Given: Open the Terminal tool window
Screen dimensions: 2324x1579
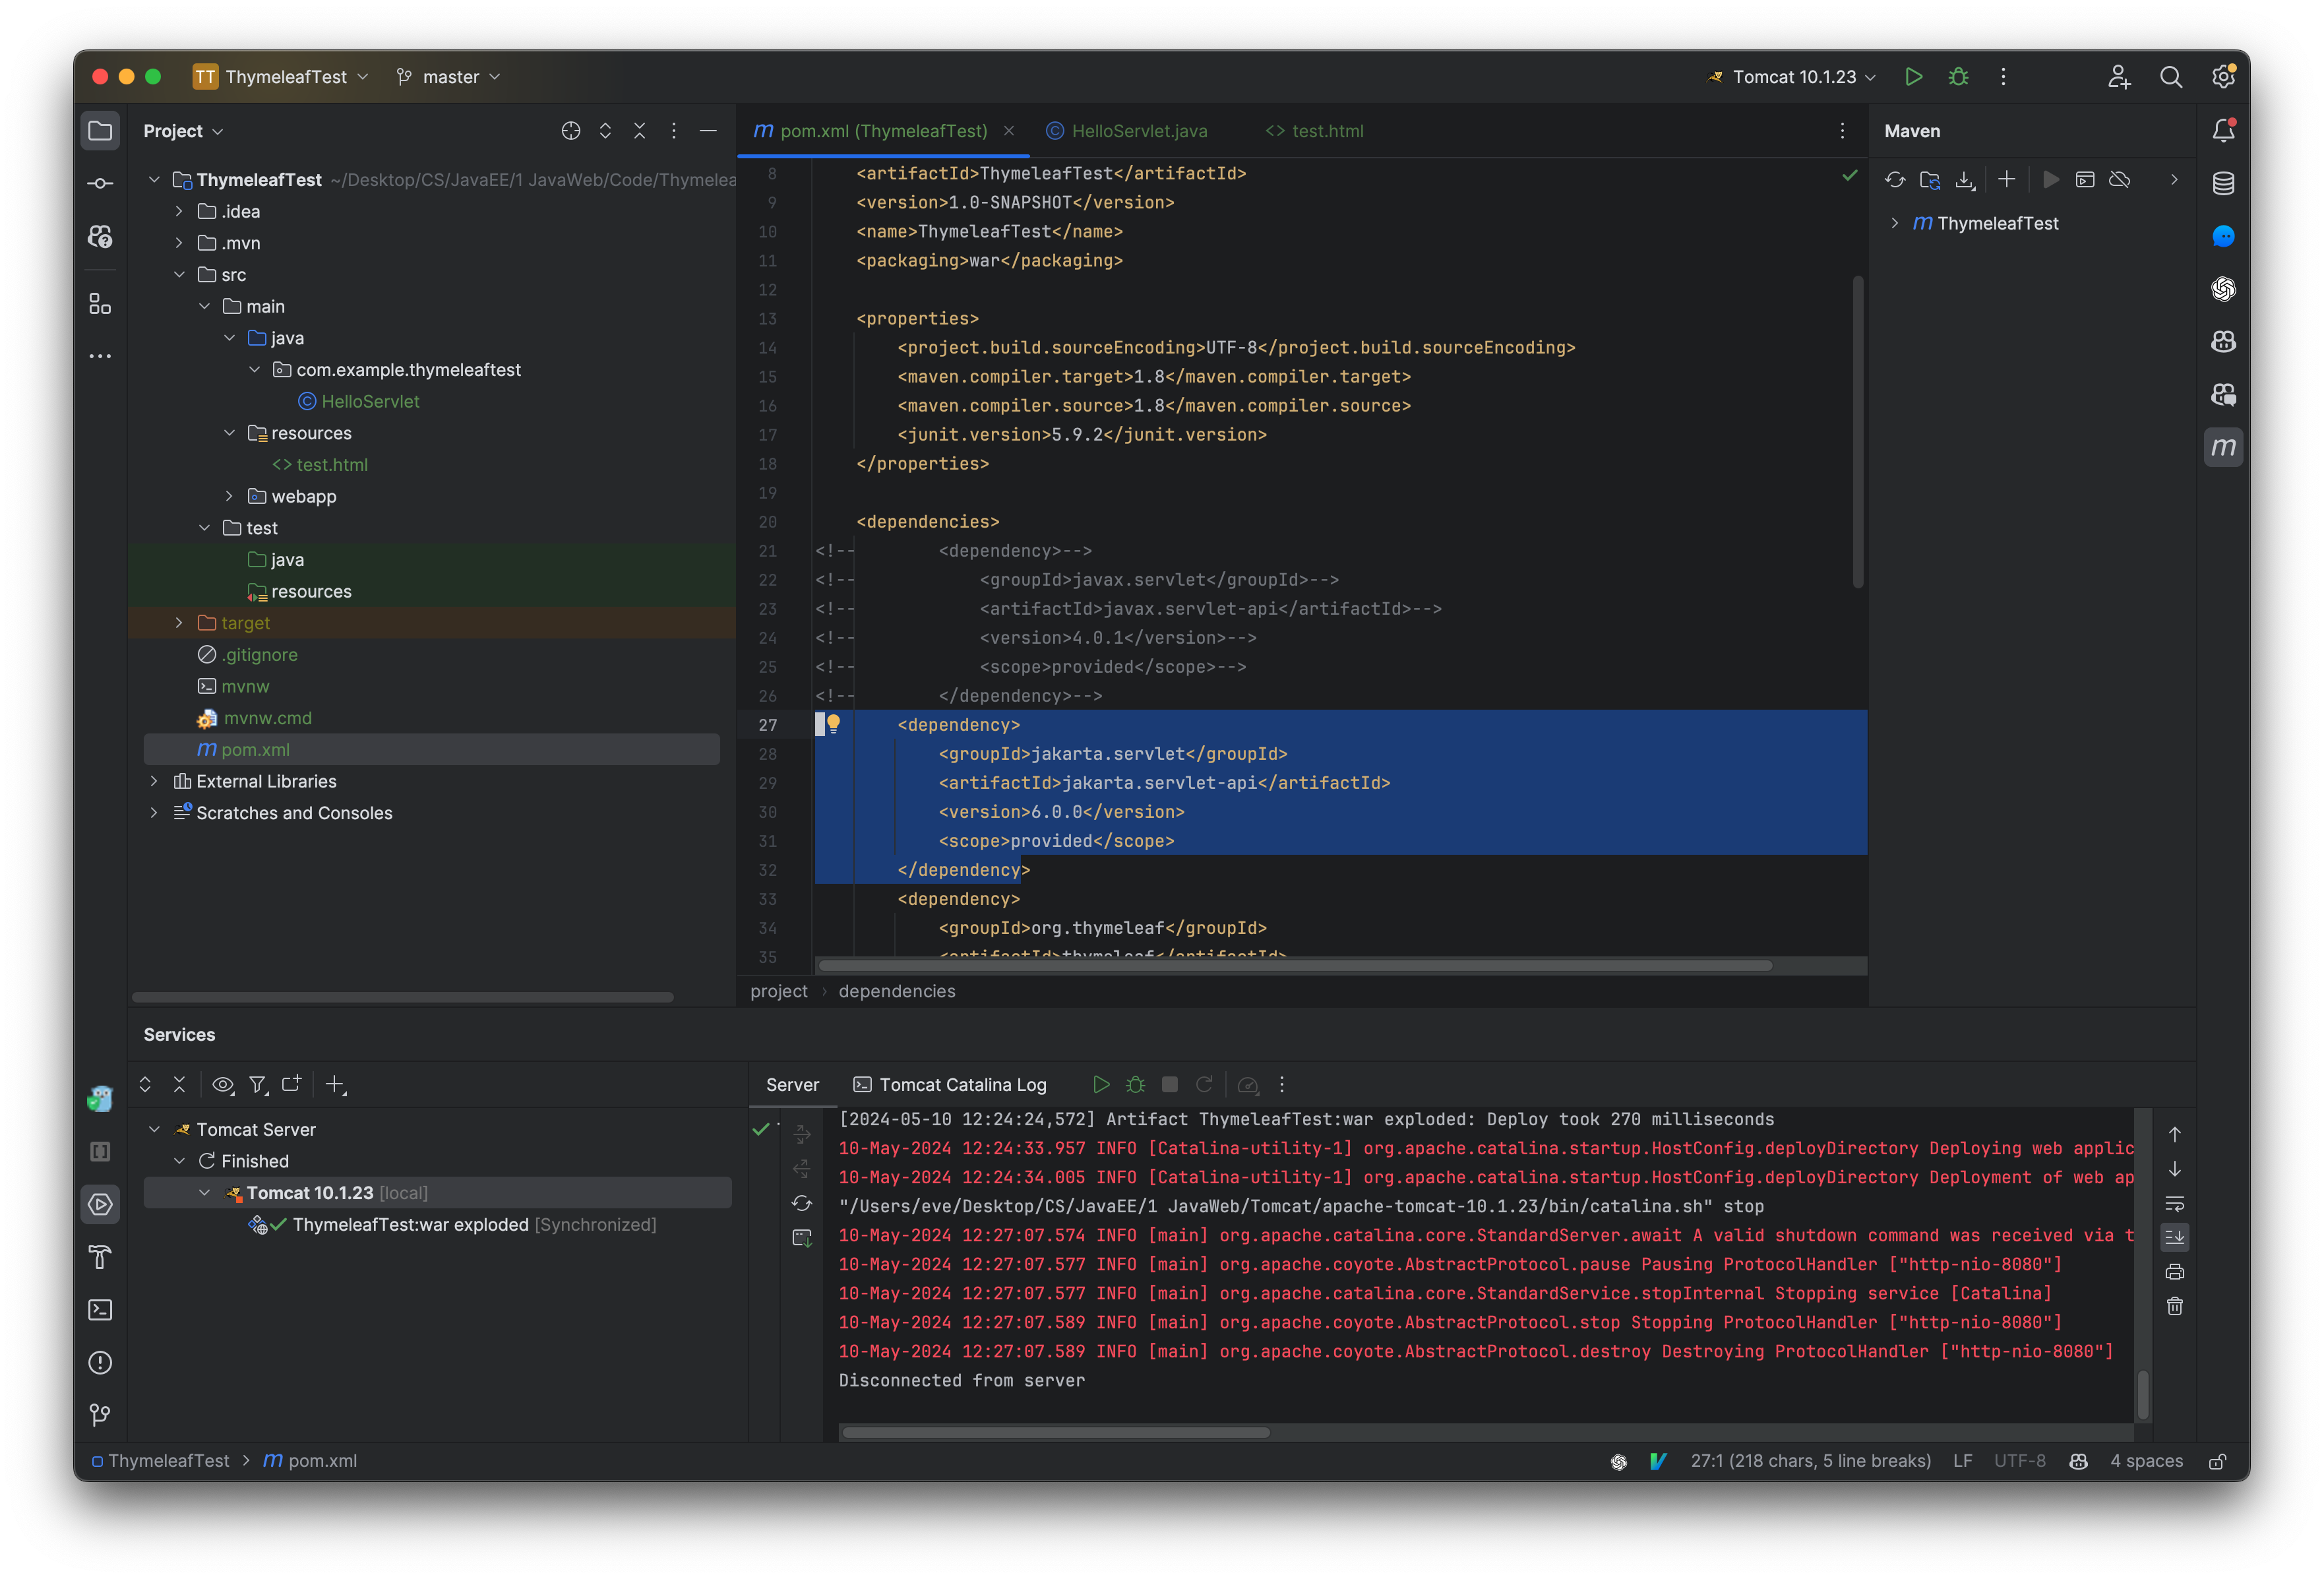Looking at the screenshot, I should point(100,1310).
